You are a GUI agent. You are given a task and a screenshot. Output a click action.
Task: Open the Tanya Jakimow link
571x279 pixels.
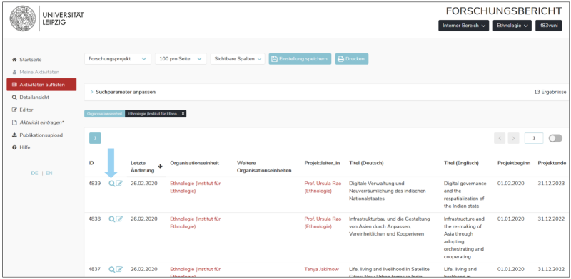[x=322, y=270]
